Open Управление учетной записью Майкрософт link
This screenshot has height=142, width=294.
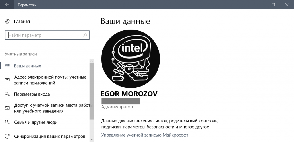click(144, 135)
